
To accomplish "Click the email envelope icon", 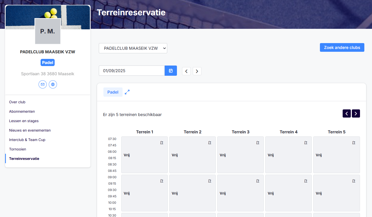I will pos(43,84).
